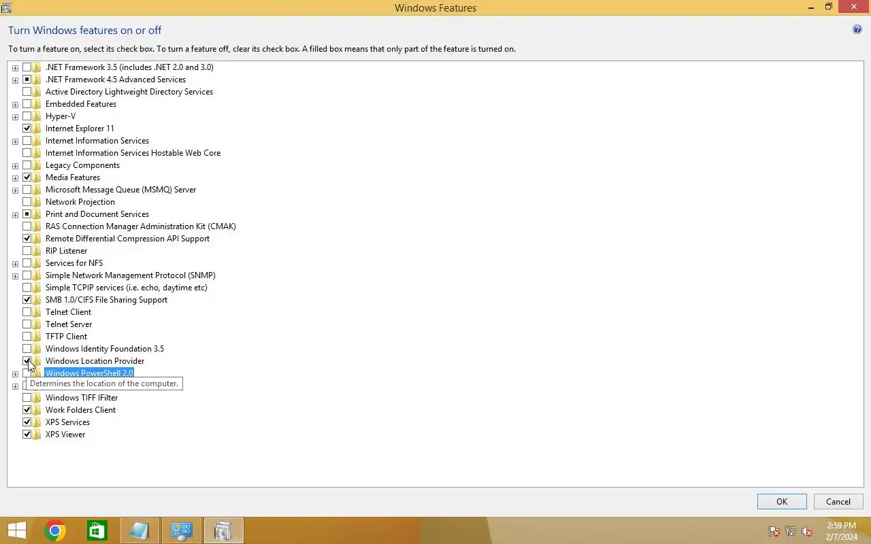Screen dimensions: 871x544
Task: Click the Cancel button
Action: (x=838, y=502)
